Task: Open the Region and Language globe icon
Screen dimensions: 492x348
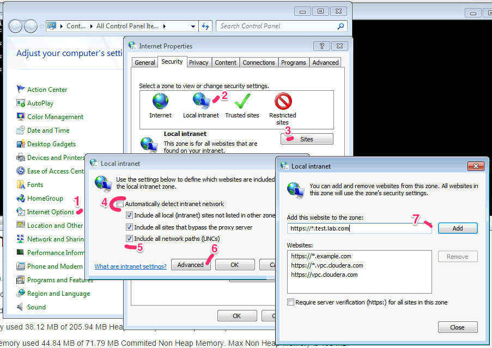Action: (21, 293)
